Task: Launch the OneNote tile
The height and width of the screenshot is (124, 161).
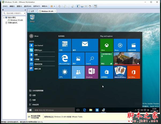Action: [92, 72]
